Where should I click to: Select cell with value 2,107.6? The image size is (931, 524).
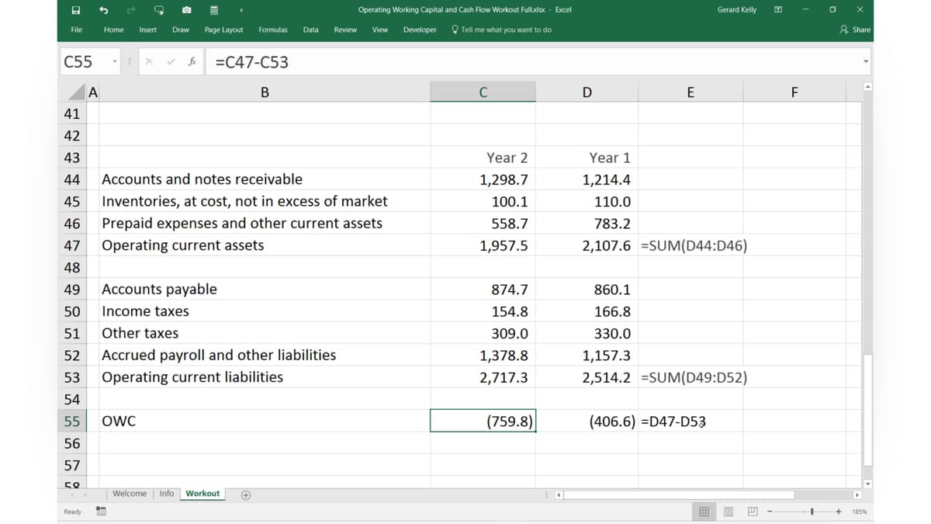point(587,245)
